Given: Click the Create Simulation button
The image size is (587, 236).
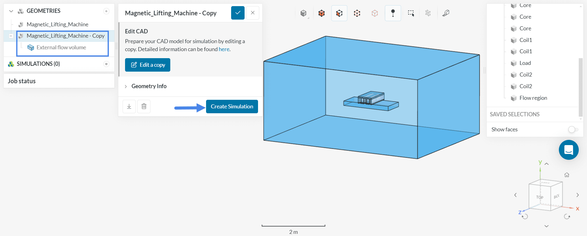Looking at the screenshot, I should pos(232,107).
